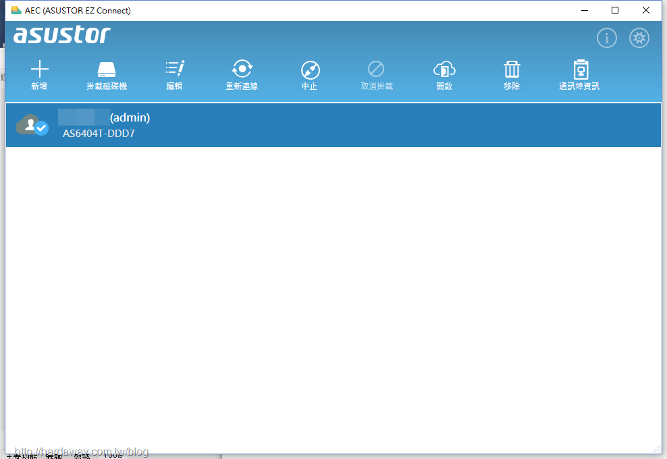Viewport: 667px width, 459px height.
Task: Click the 新增 (Add) plus icon
Action: [x=40, y=69]
